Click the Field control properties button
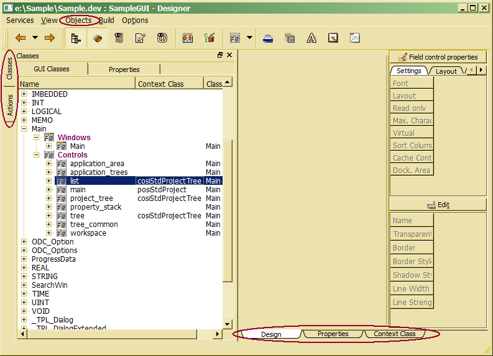Image resolution: width=493 pixels, height=356 pixels. (x=438, y=57)
